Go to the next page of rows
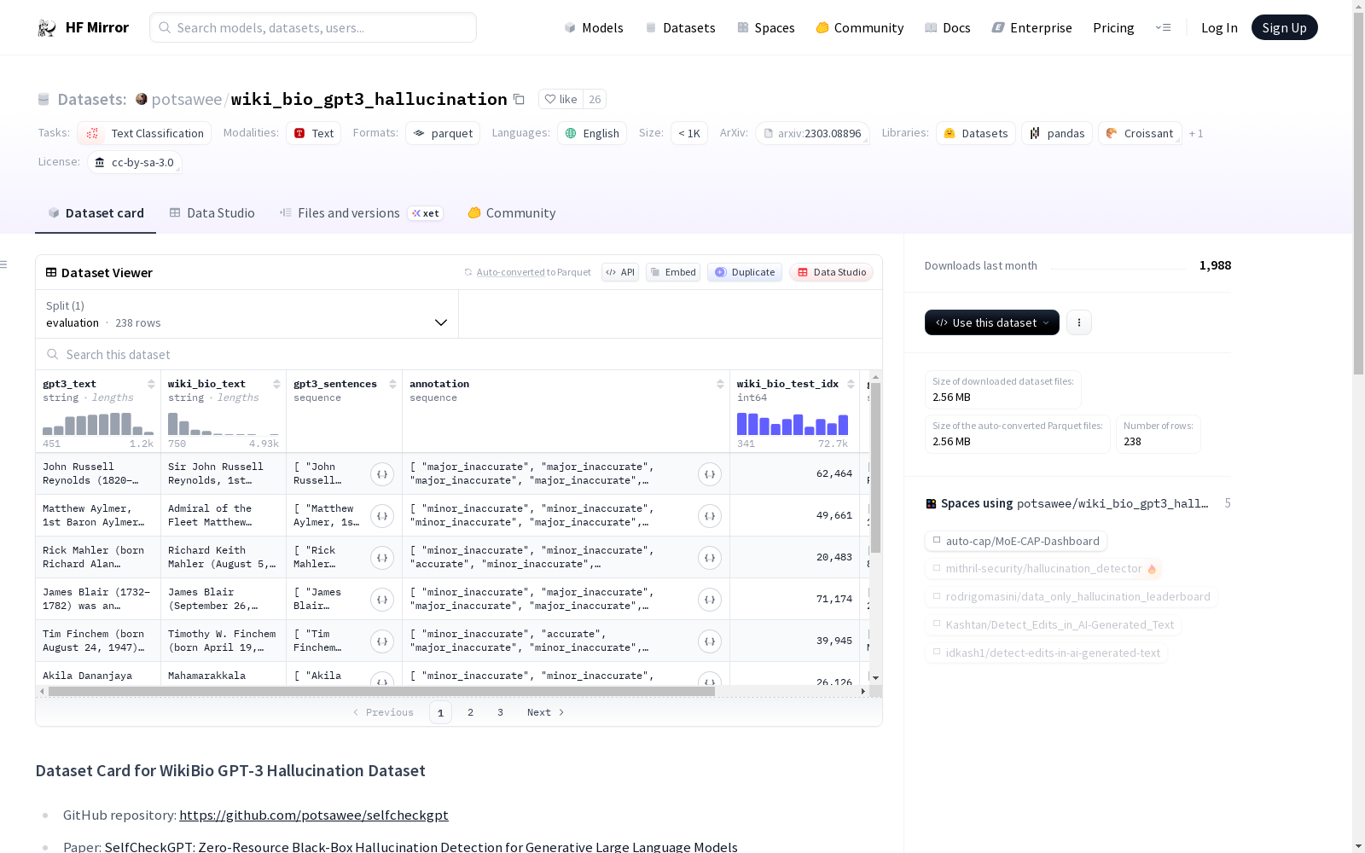 coord(545,712)
